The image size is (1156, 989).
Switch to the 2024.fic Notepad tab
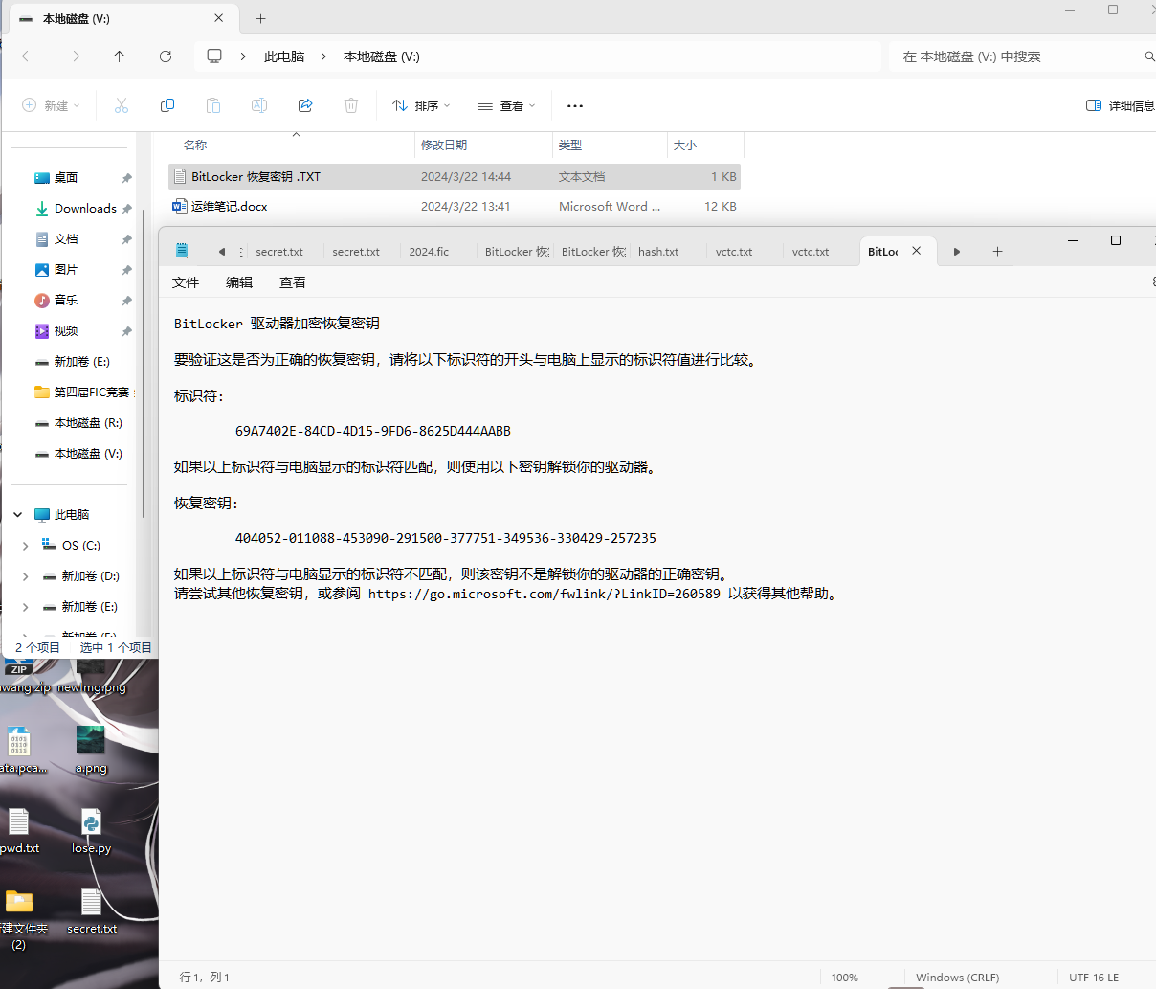tap(429, 252)
